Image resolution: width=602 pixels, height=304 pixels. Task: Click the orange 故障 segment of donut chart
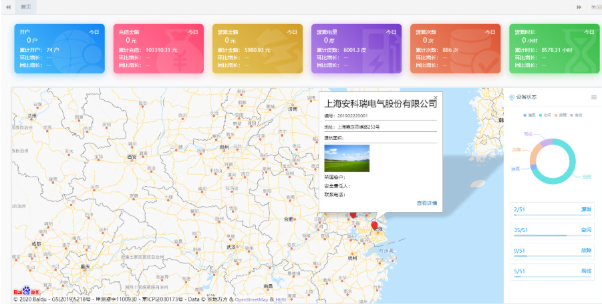[535, 154]
